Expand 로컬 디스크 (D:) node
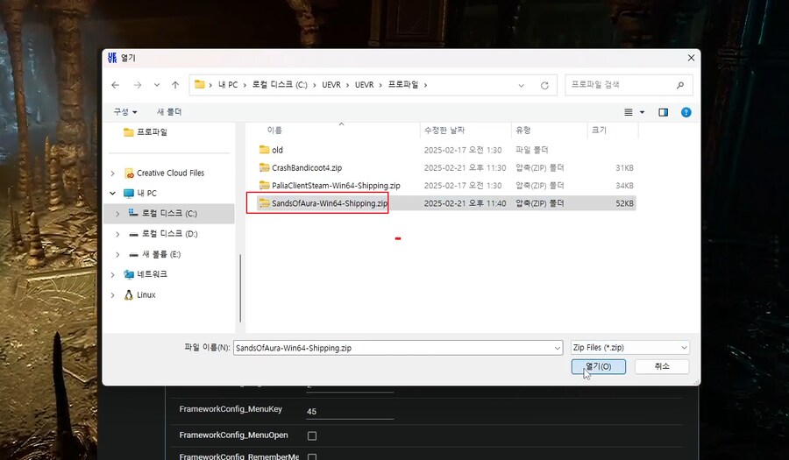 (117, 234)
